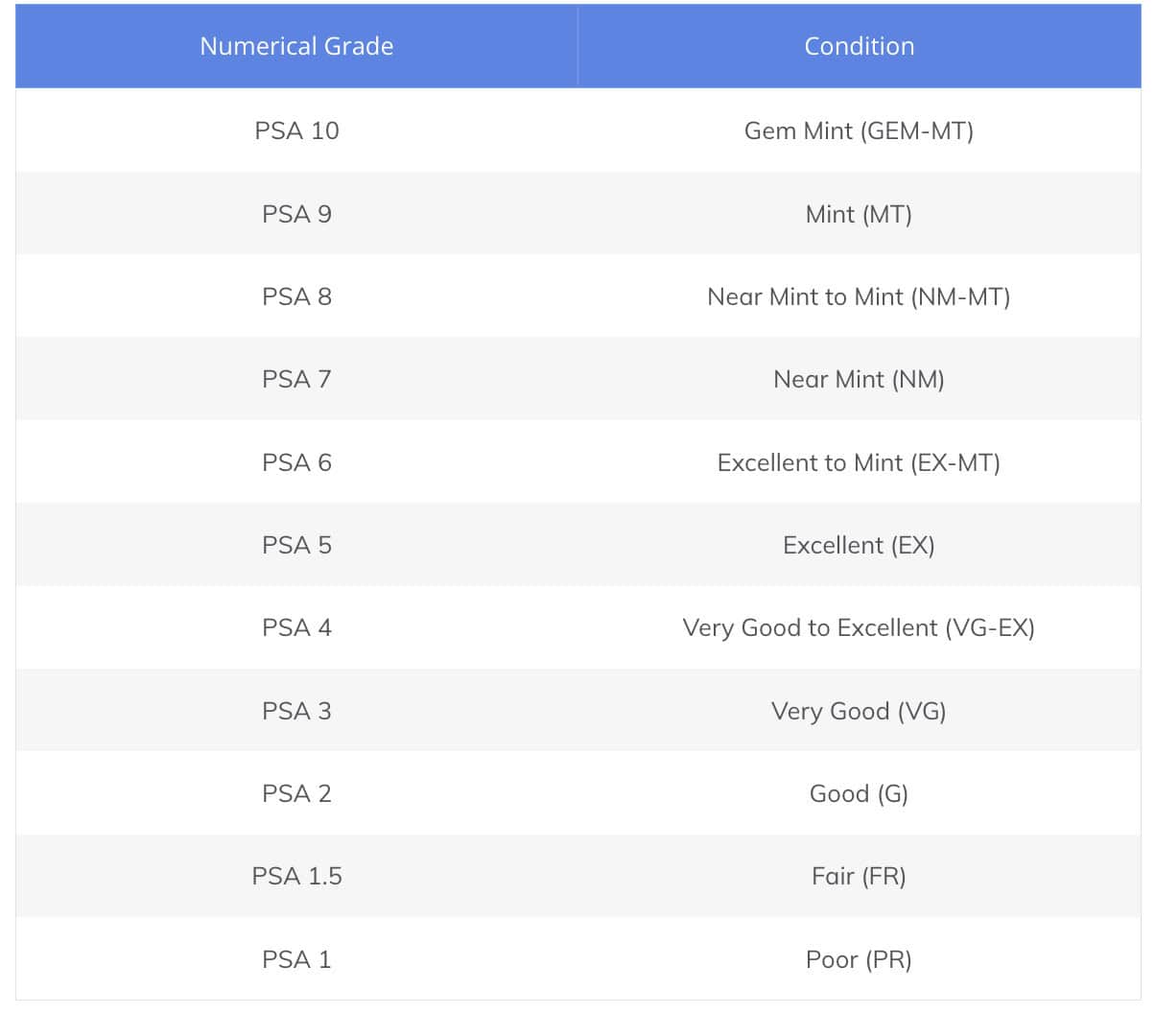Viewport: 1155px width, 1013px height.
Task: Click the Condition column header
Action: (x=859, y=46)
